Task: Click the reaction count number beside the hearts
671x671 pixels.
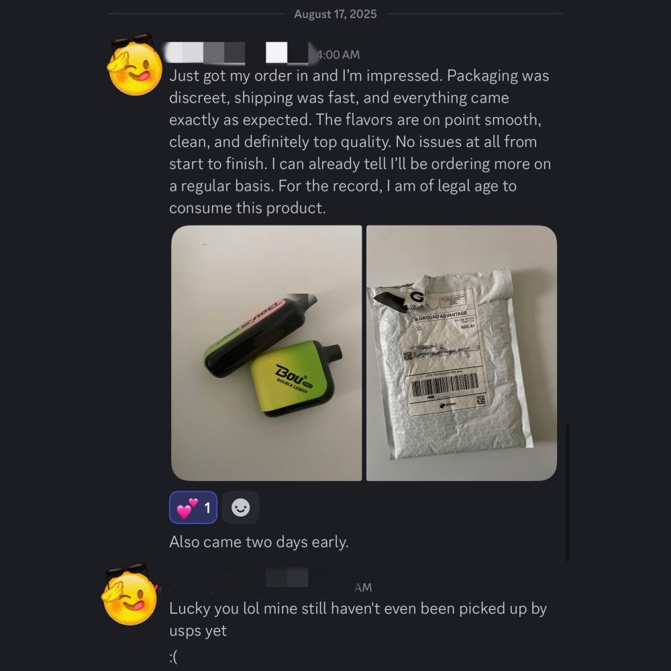Action: coord(207,508)
